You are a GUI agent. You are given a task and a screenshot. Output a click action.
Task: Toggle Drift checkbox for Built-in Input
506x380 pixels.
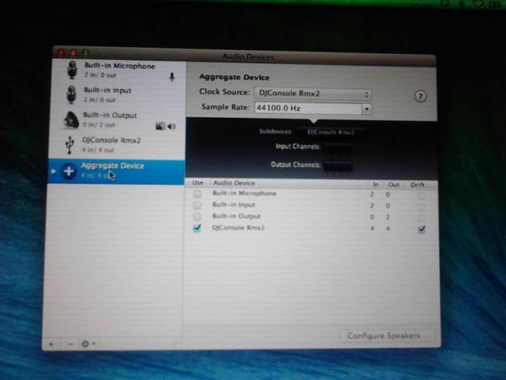click(421, 207)
